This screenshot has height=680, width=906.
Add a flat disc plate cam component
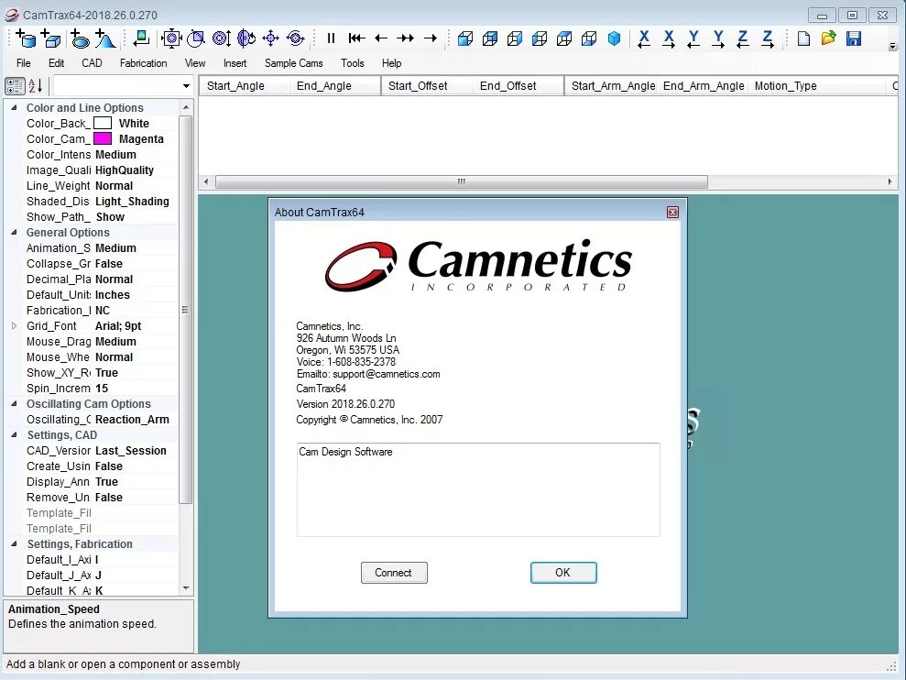[x=80, y=38]
